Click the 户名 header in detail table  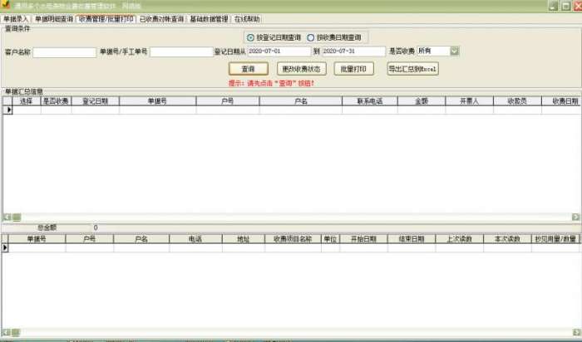(x=141, y=239)
